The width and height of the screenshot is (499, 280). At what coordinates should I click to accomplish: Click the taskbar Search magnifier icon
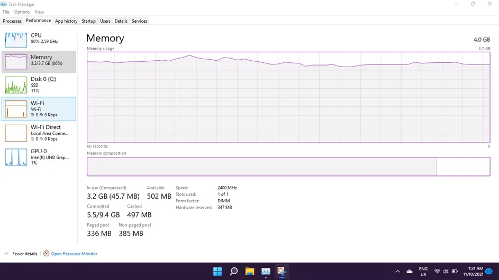pos(233,272)
